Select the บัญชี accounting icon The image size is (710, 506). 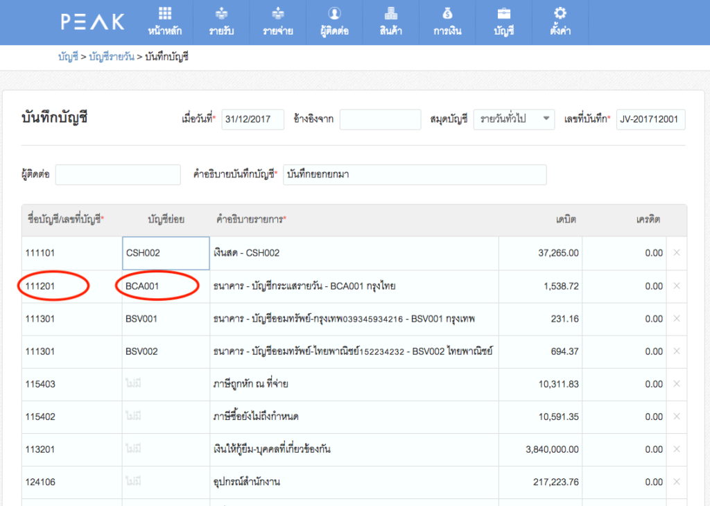click(x=503, y=22)
